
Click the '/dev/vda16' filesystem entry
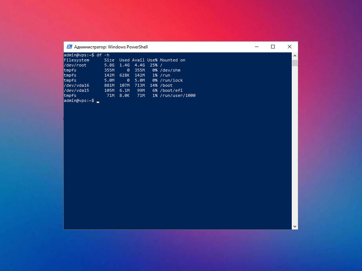(x=76, y=86)
